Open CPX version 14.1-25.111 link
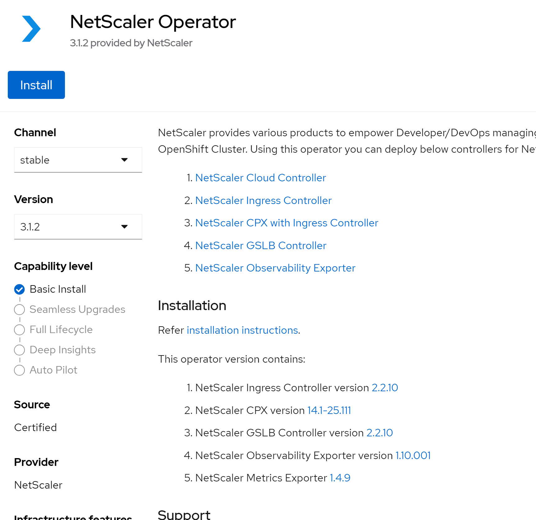The width and height of the screenshot is (536, 520). point(329,411)
